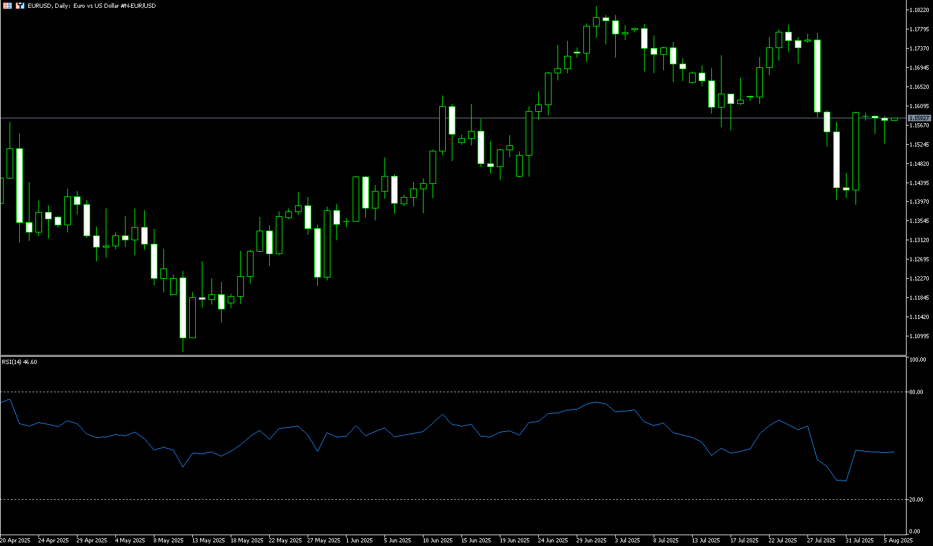933x546 pixels.
Task: Click the RSI 80.00 level label
Action: [916, 392]
